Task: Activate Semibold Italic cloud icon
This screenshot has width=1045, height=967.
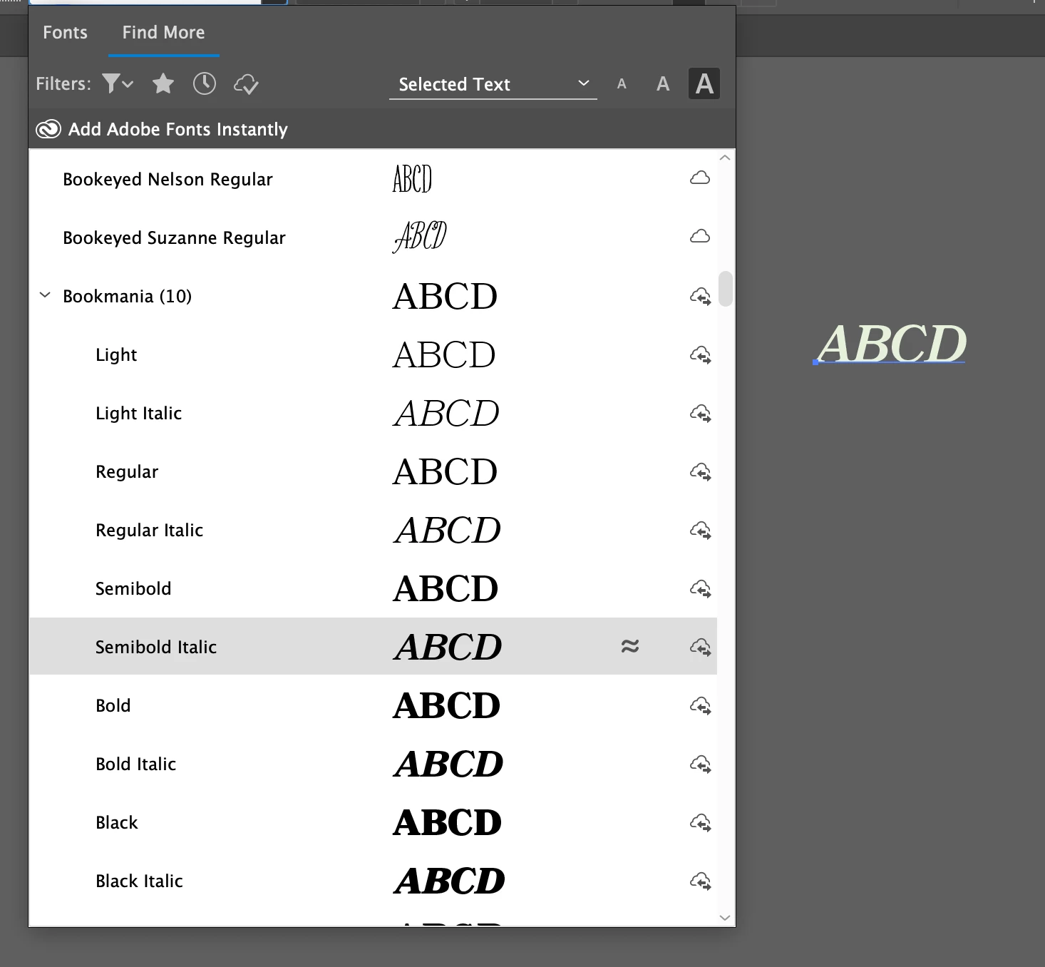Action: pyautogui.click(x=701, y=647)
